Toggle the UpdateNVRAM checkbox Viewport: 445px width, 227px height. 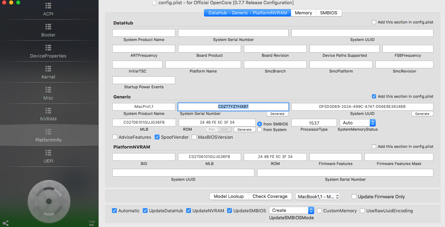(x=189, y=211)
